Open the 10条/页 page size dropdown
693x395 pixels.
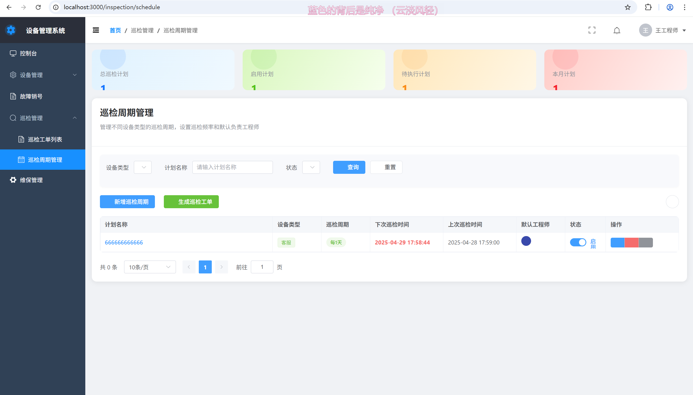click(x=150, y=267)
